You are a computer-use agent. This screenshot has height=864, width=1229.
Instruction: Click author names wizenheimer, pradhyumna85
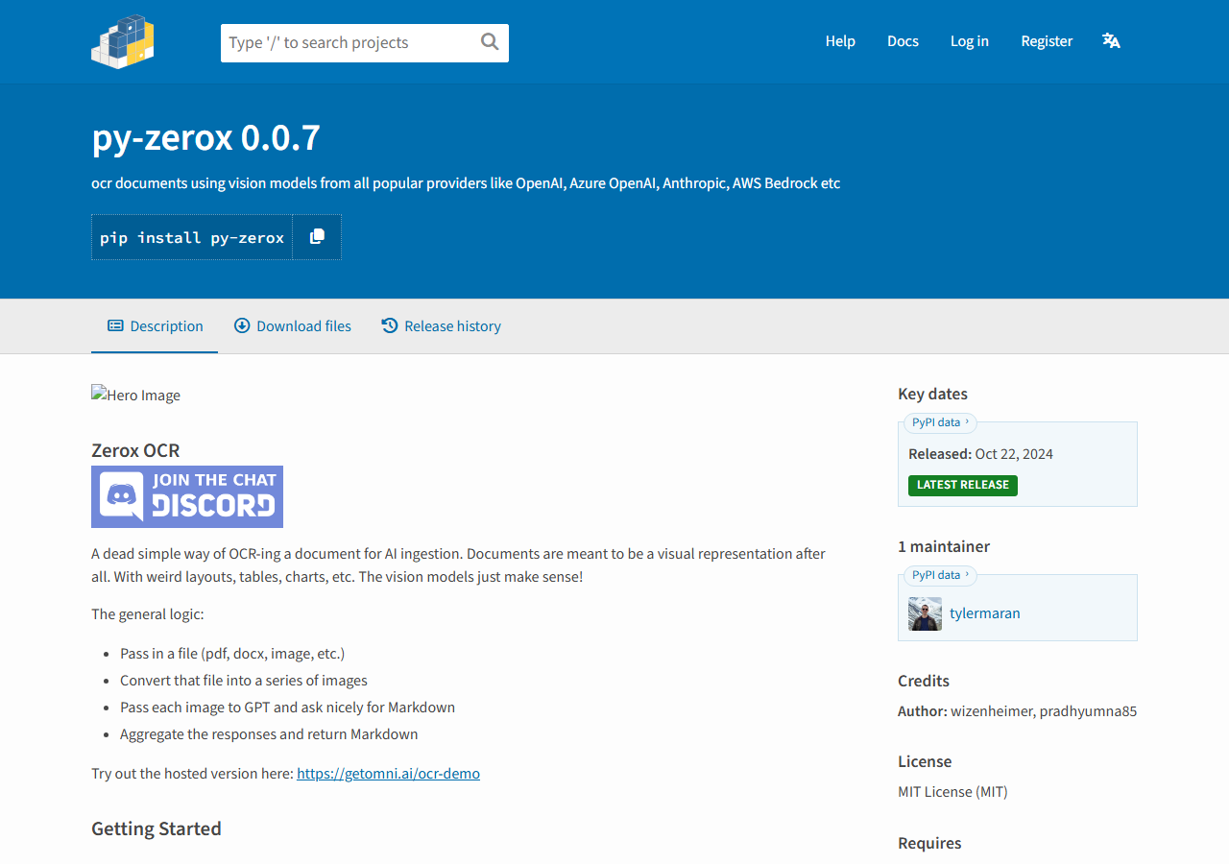tap(1044, 711)
